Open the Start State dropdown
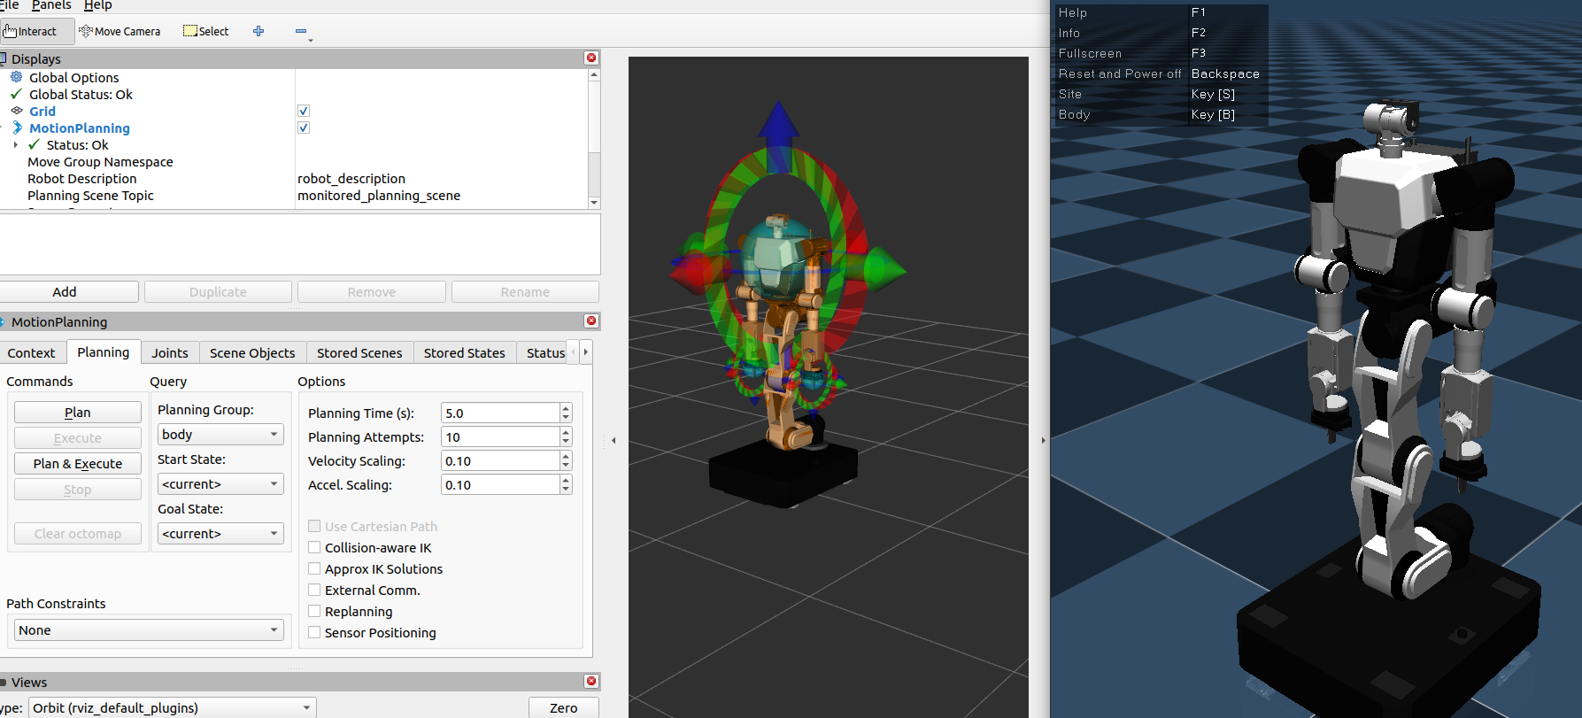 click(220, 484)
